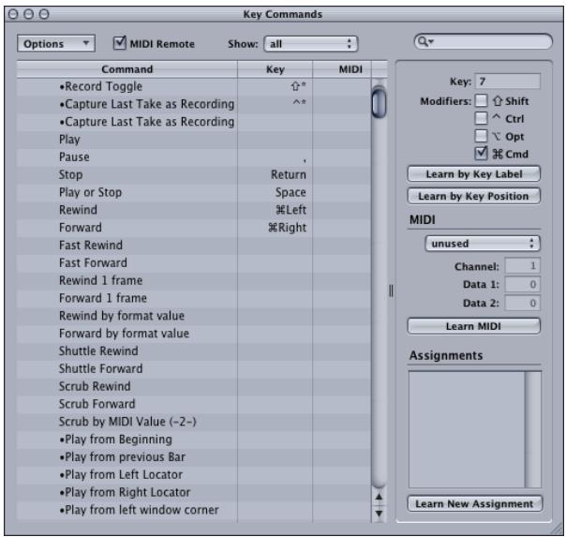Click the Data 2 value field
This screenshot has width=566, height=537.
click(x=522, y=303)
